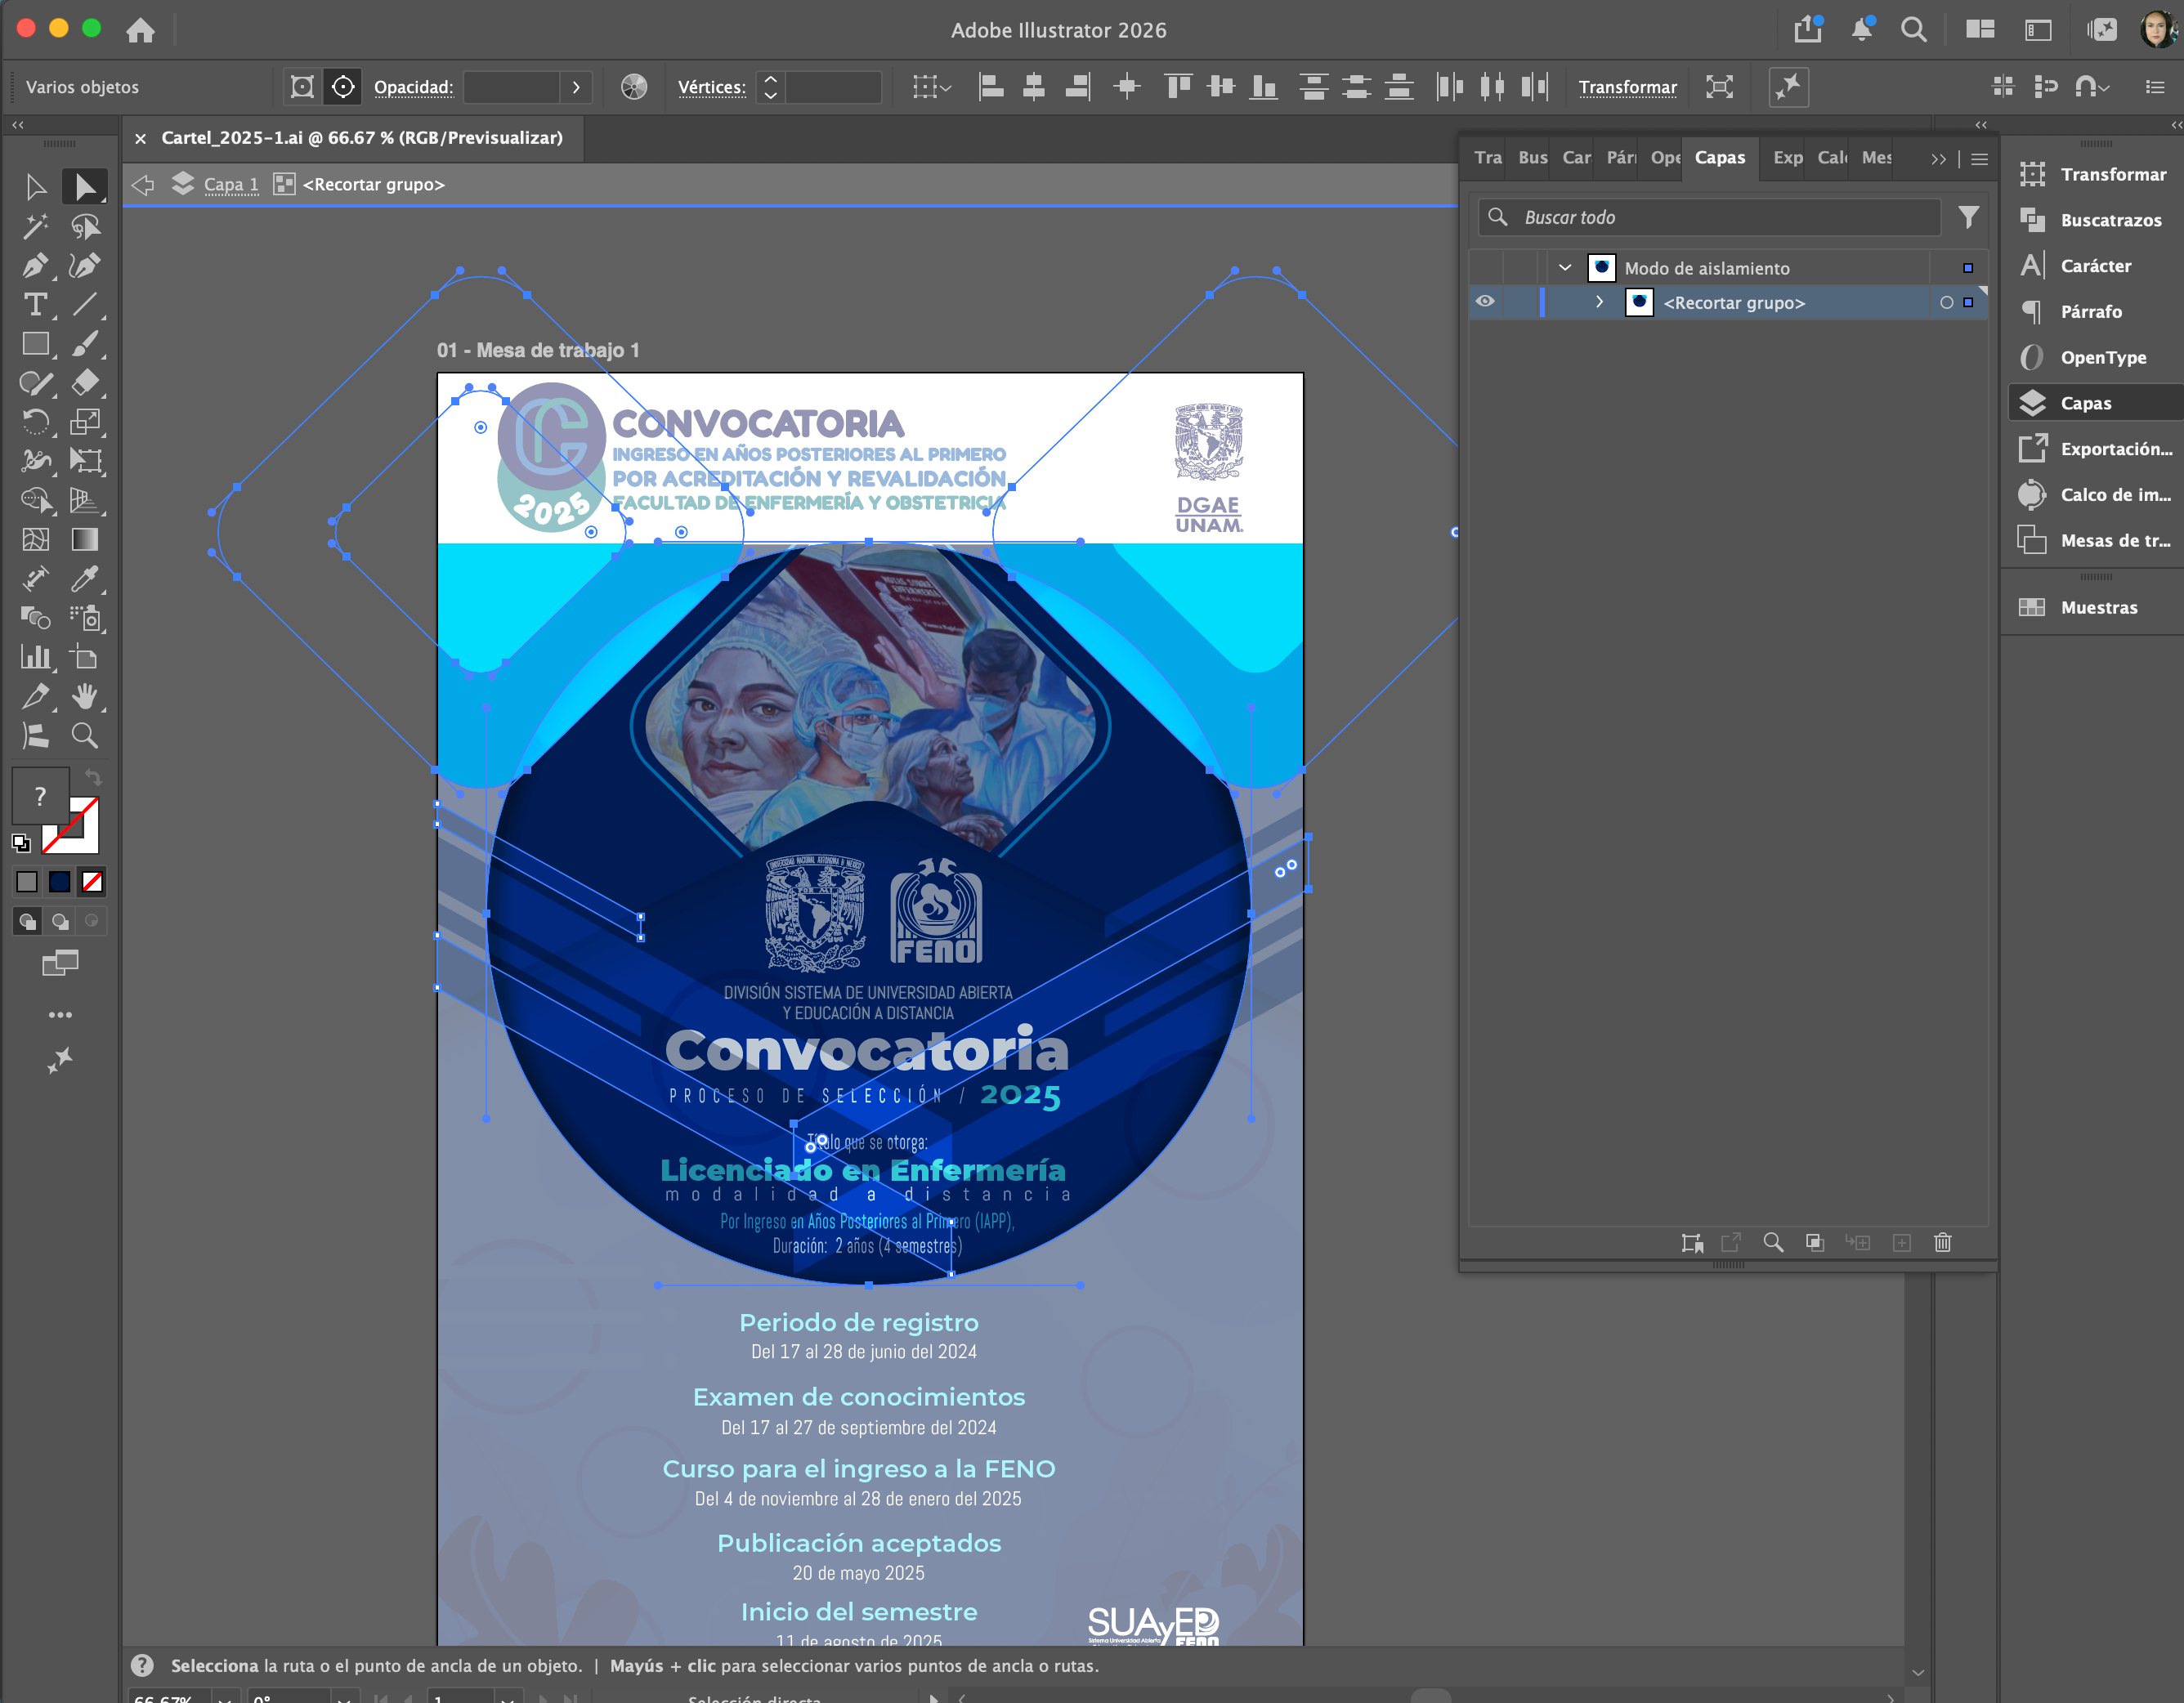Select the Line Segment tool

pos(85,305)
